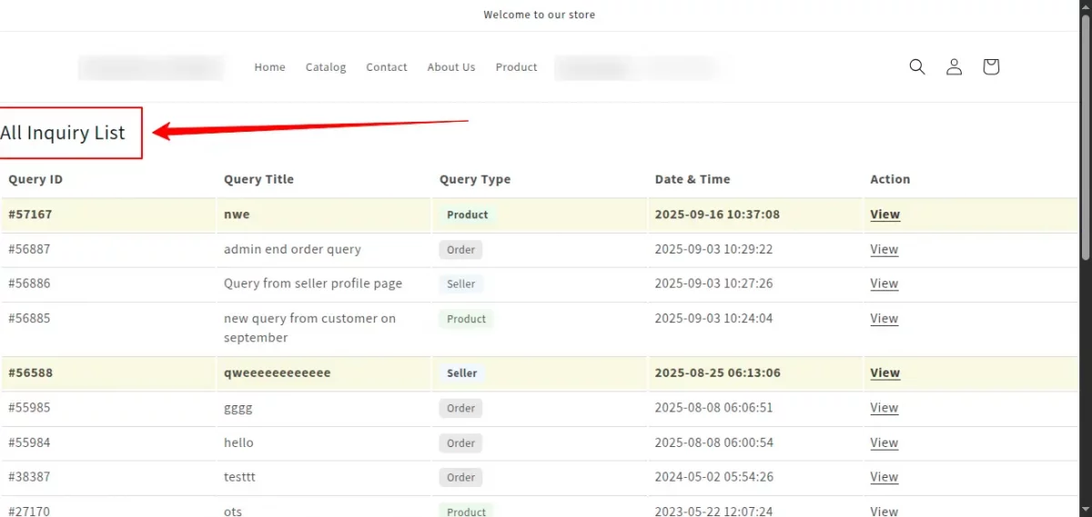View the query from 2025-09-03 10:24:04
The width and height of the screenshot is (1092, 517).
tap(884, 319)
